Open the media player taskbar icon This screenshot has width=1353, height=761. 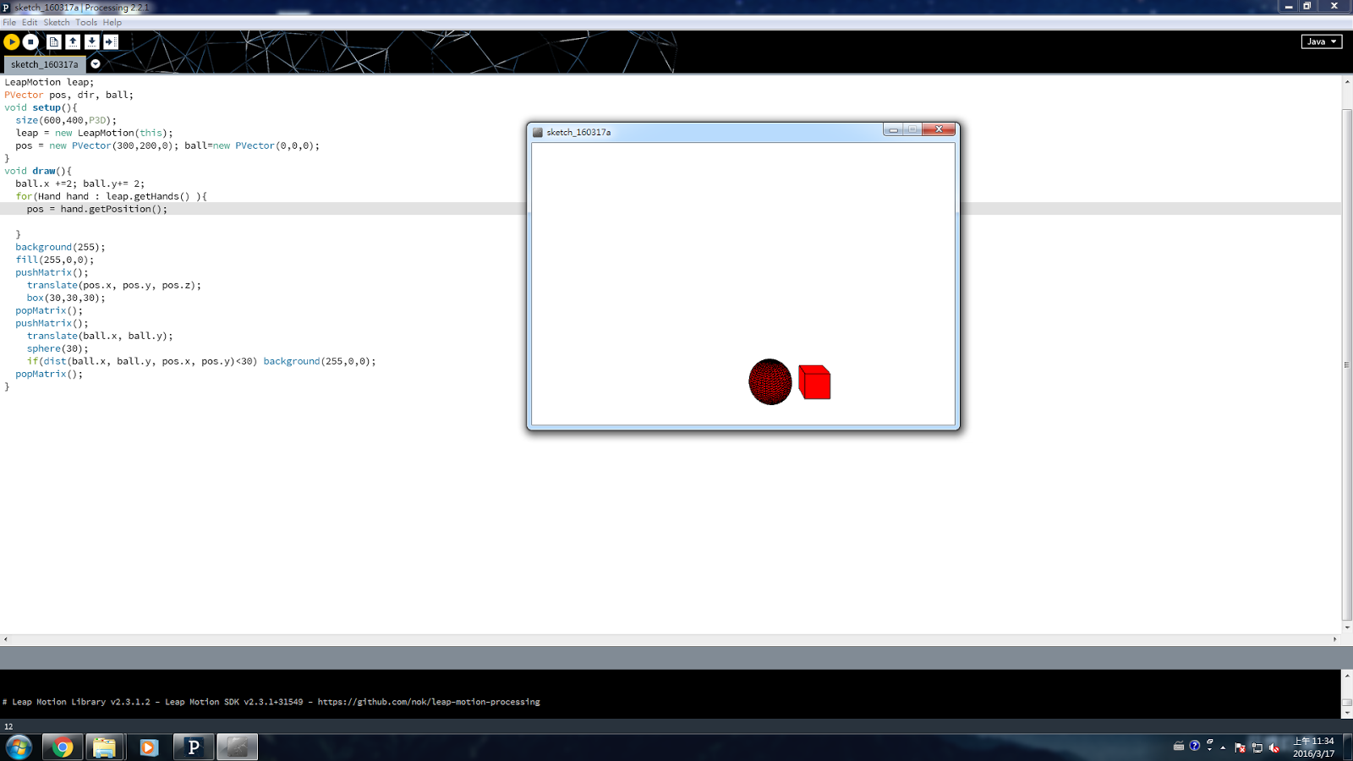pos(149,747)
